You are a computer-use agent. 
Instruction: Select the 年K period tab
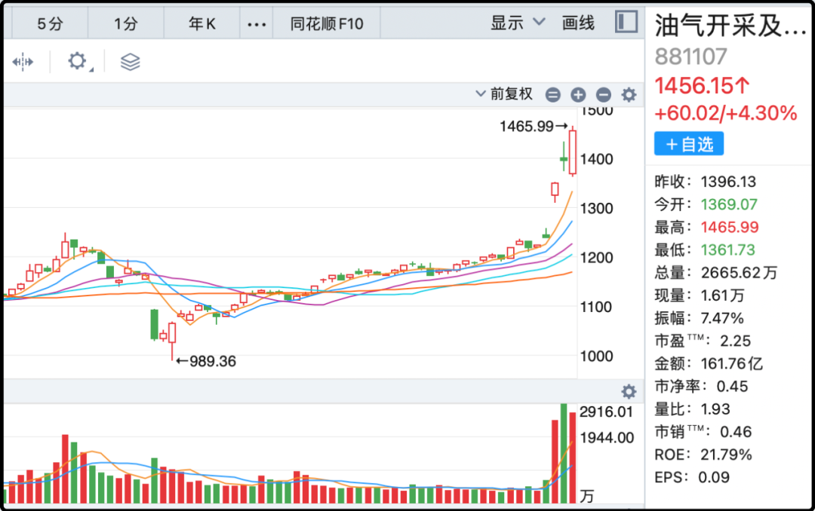pyautogui.click(x=202, y=24)
